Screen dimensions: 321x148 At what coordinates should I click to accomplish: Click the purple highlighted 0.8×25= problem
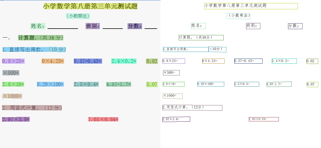pos(13,61)
